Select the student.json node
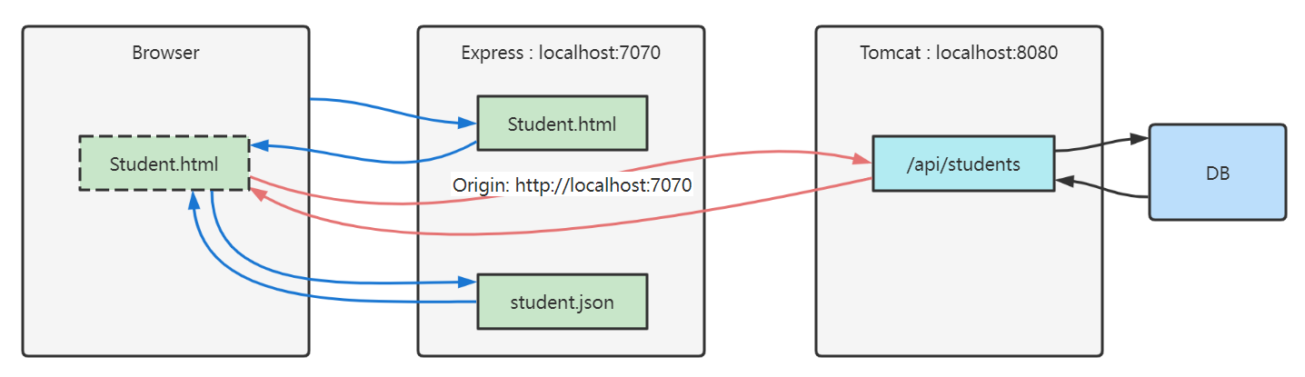1305x377 pixels. [562, 302]
